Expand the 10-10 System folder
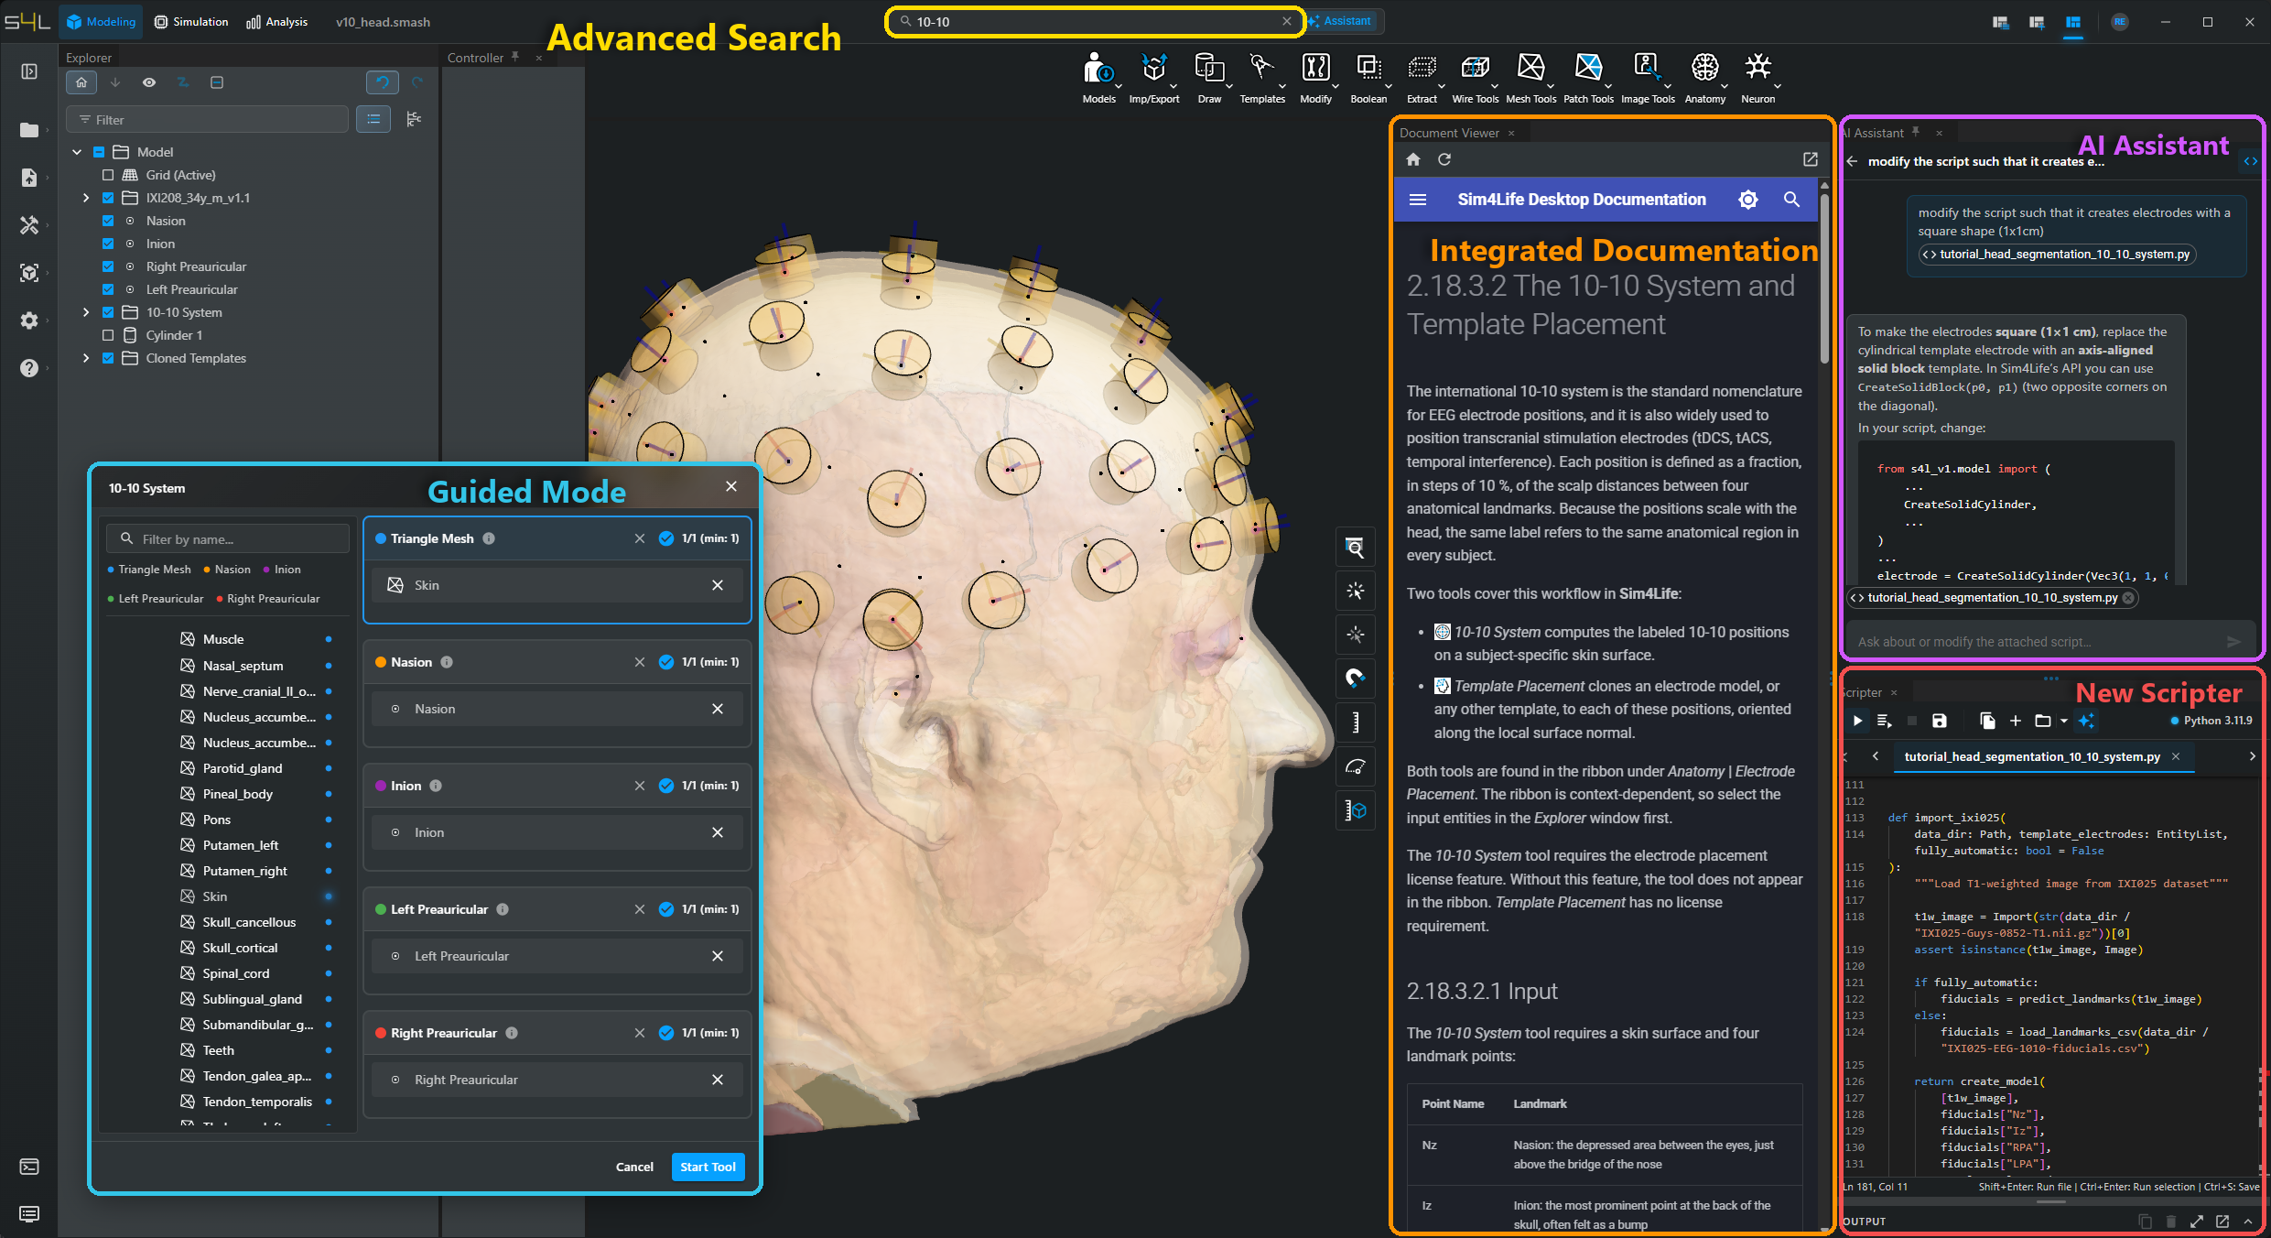 tap(86, 312)
